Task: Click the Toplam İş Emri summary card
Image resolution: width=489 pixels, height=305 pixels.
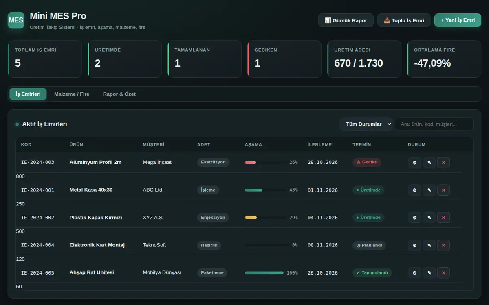Action: coord(45,59)
